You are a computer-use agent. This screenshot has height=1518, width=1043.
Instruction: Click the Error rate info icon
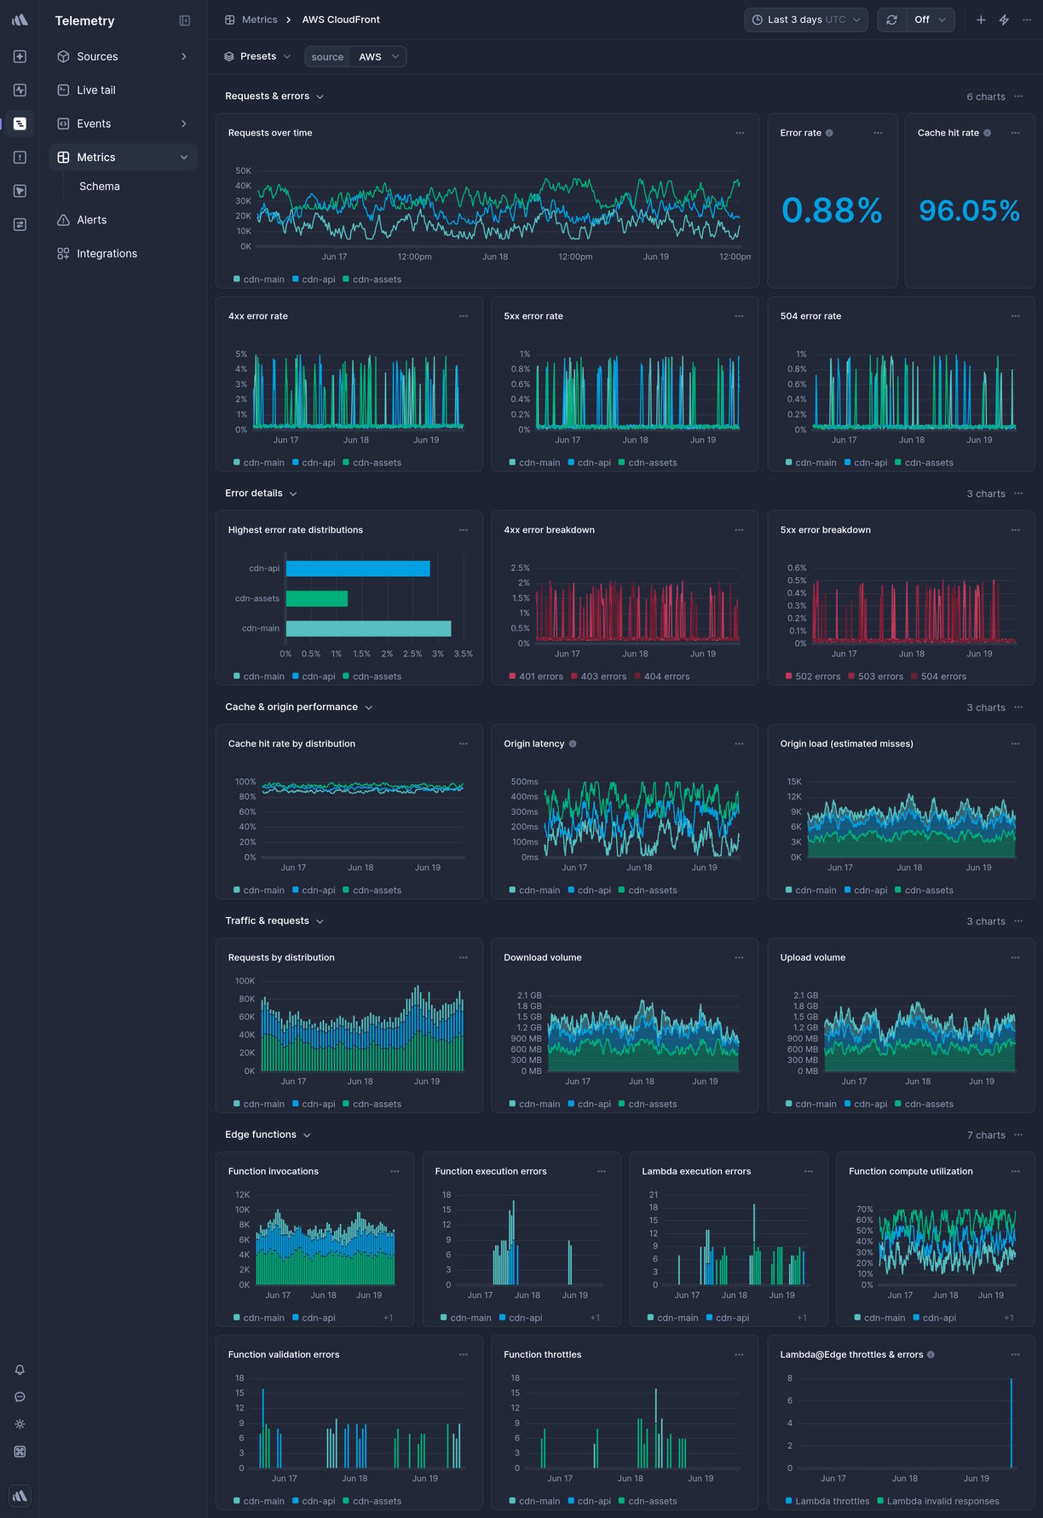coord(829,133)
